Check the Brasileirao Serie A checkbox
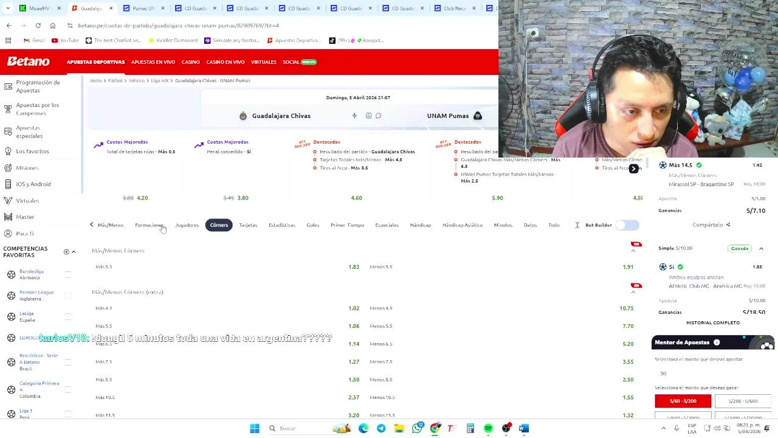Image resolution: width=778 pixels, height=438 pixels. coord(68,362)
